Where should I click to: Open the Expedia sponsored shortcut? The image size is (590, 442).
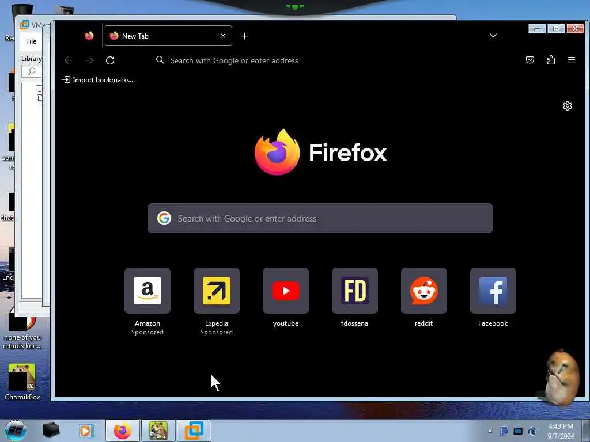[x=217, y=291]
